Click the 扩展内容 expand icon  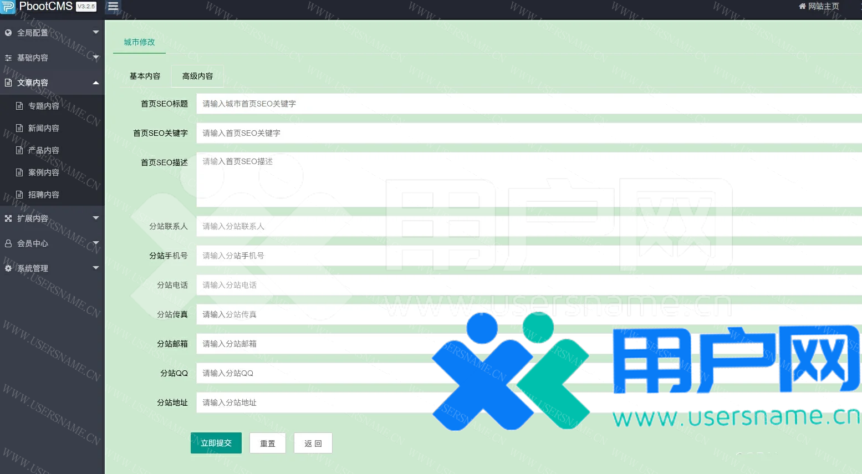tap(8, 218)
